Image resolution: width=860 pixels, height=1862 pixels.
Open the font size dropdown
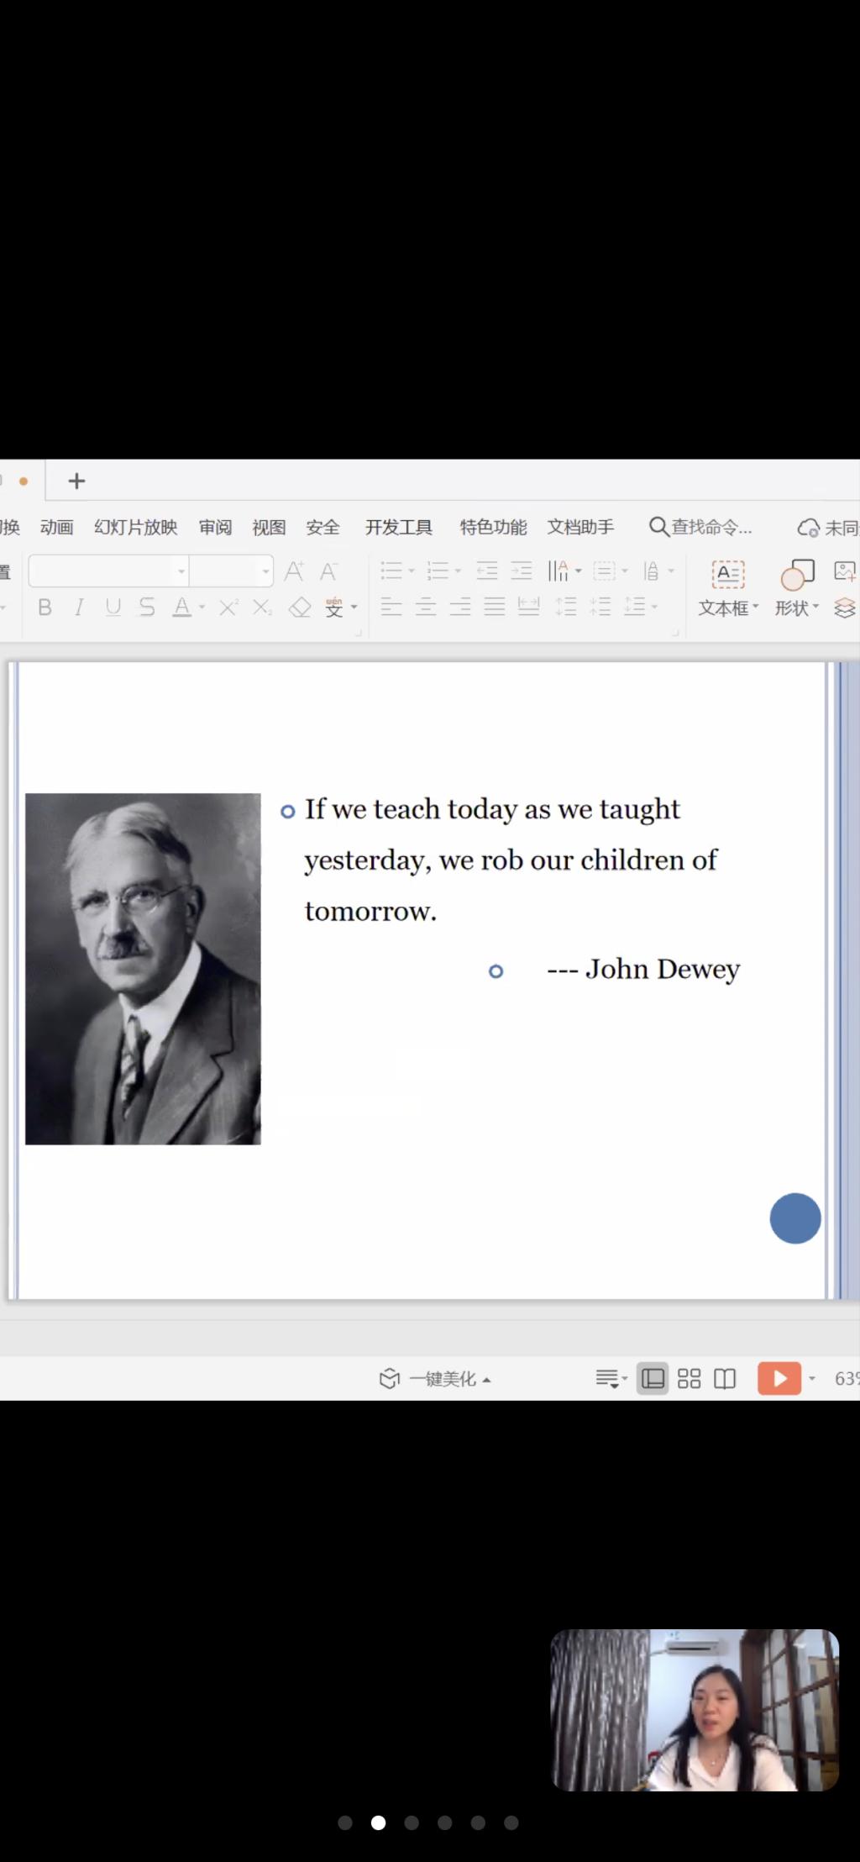click(x=265, y=572)
